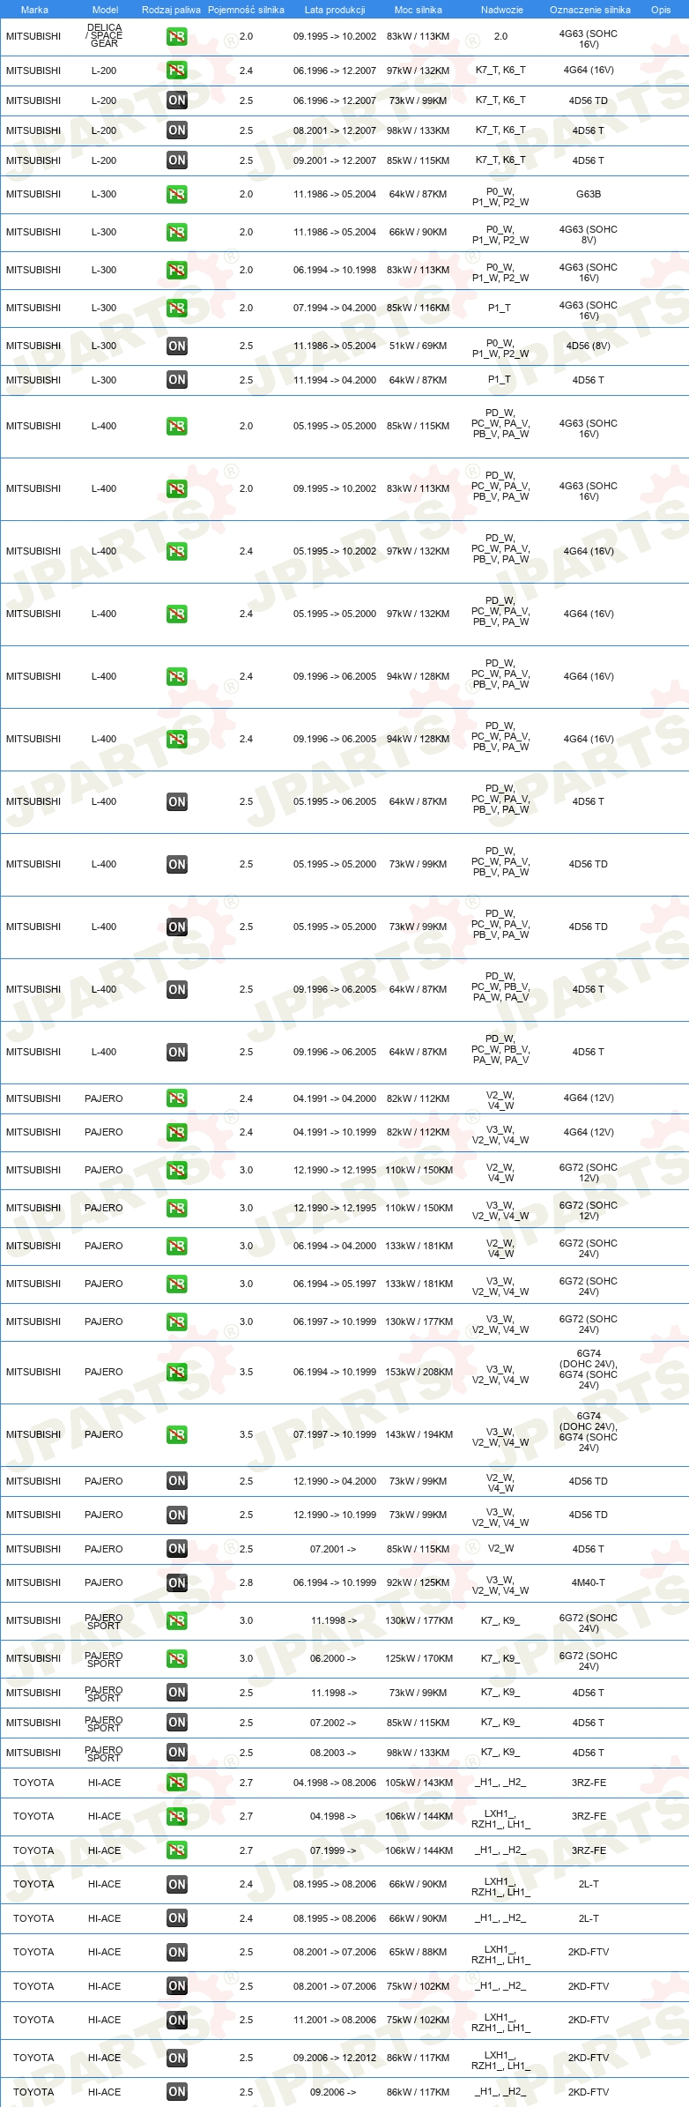Viewport: 689px width, 2107px height.
Task: Select the 09.2006 -> 12.2012 production years cell
Action: pyautogui.click(x=335, y=2058)
